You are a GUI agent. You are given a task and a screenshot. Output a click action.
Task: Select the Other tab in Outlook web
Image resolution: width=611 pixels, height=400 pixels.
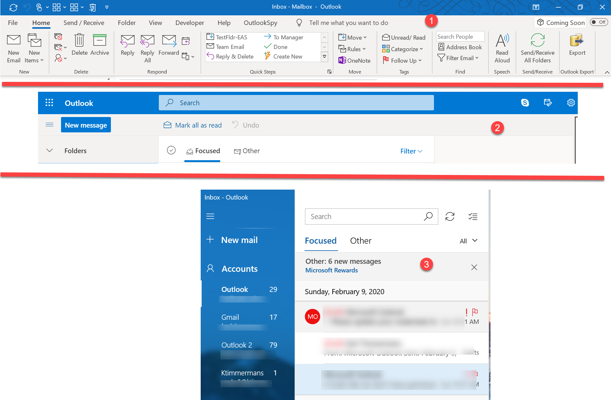click(x=247, y=151)
